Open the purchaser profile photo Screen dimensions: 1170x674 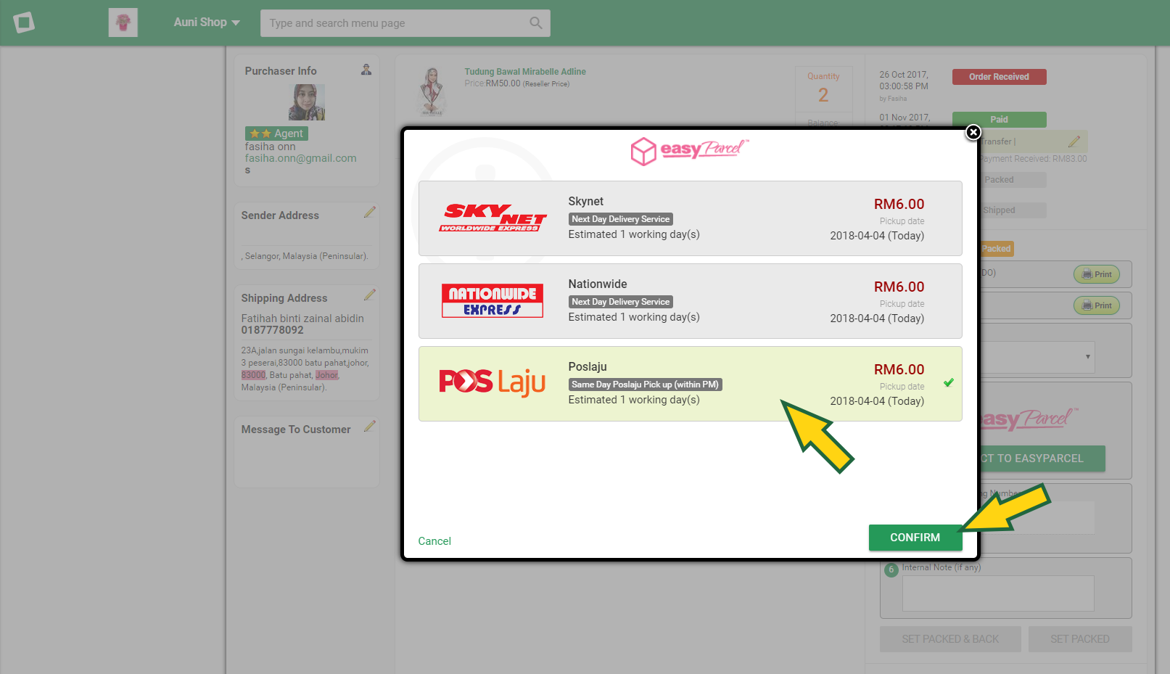click(306, 102)
